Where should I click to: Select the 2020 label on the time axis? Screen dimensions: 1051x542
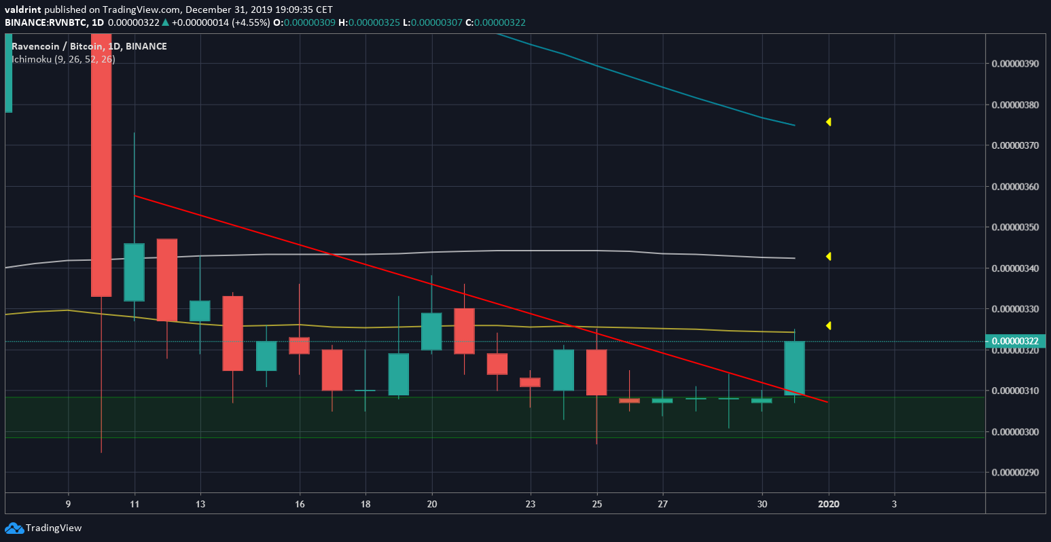(829, 504)
